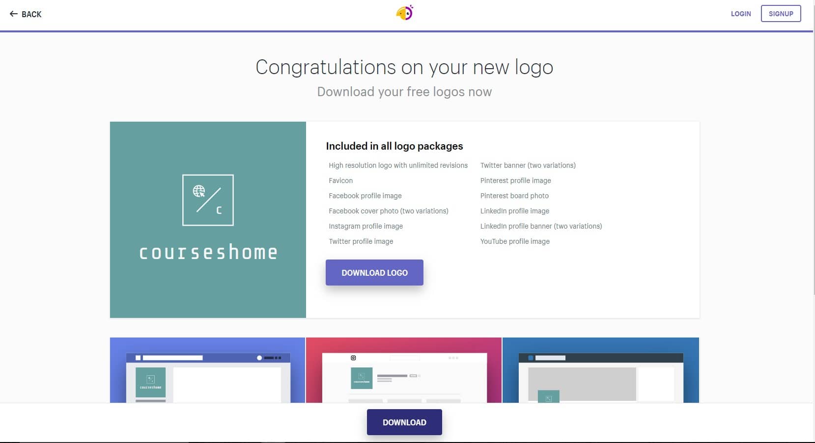Click the bottom Download button
Viewport: 815px width, 443px height.
tap(404, 422)
